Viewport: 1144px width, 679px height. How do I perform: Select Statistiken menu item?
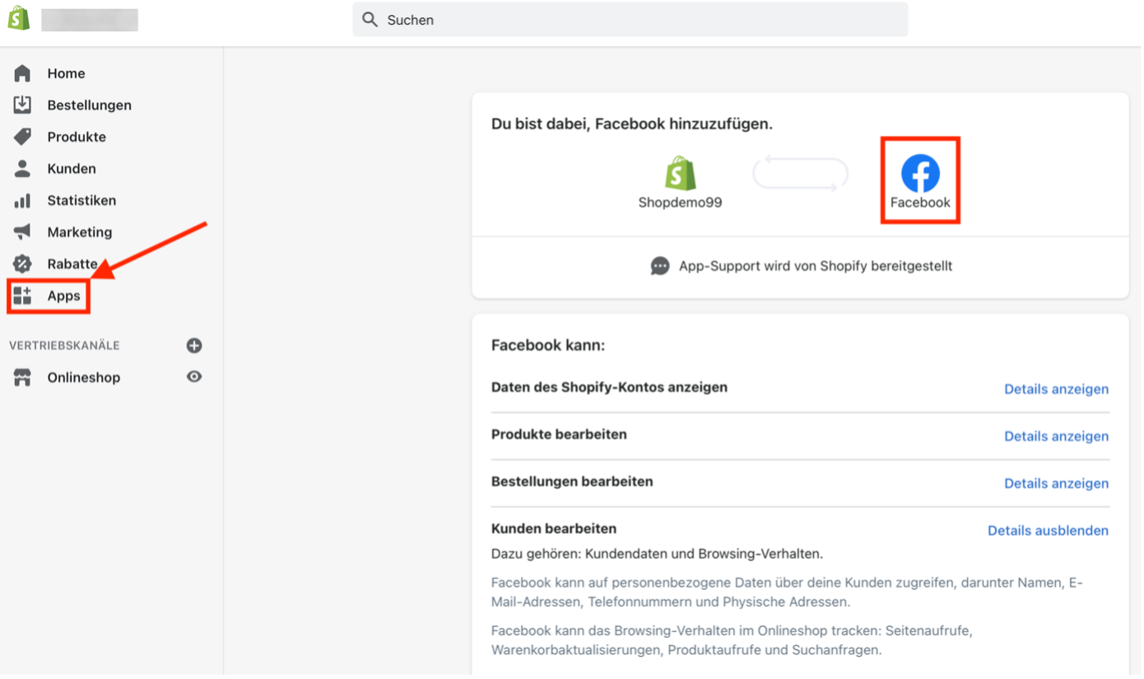[x=81, y=200]
